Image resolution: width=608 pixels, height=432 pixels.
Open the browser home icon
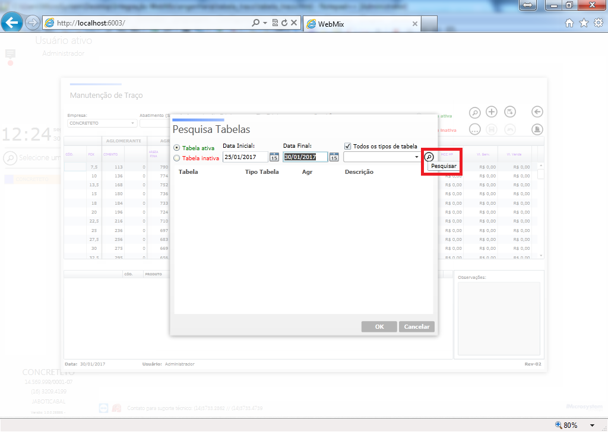click(x=569, y=23)
